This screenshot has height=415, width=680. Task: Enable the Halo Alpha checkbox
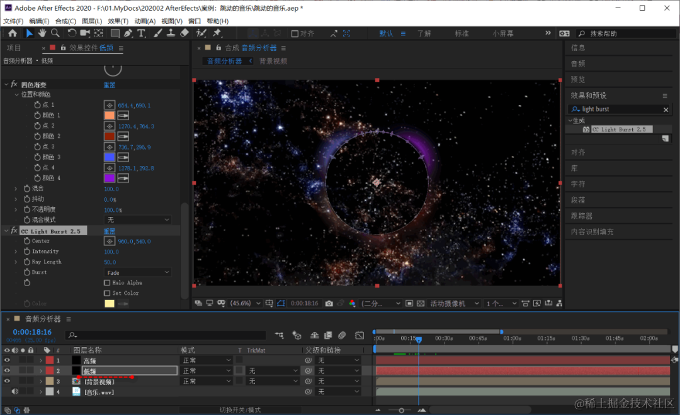(x=107, y=283)
